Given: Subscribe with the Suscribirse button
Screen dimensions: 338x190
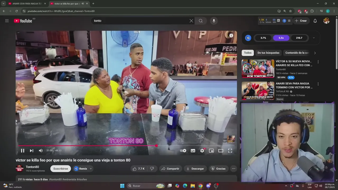Looking at the screenshot, I should pos(61,169).
